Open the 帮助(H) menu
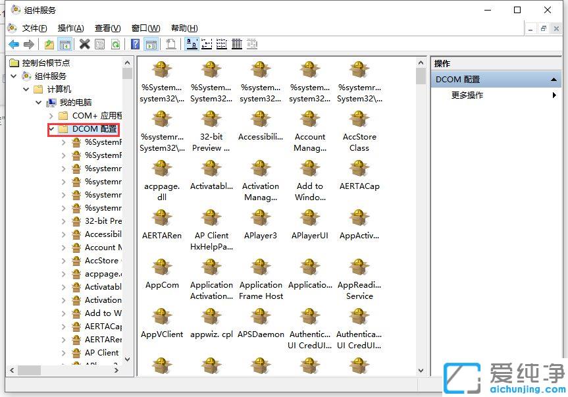Screen dimensions: 568x397 (184, 28)
